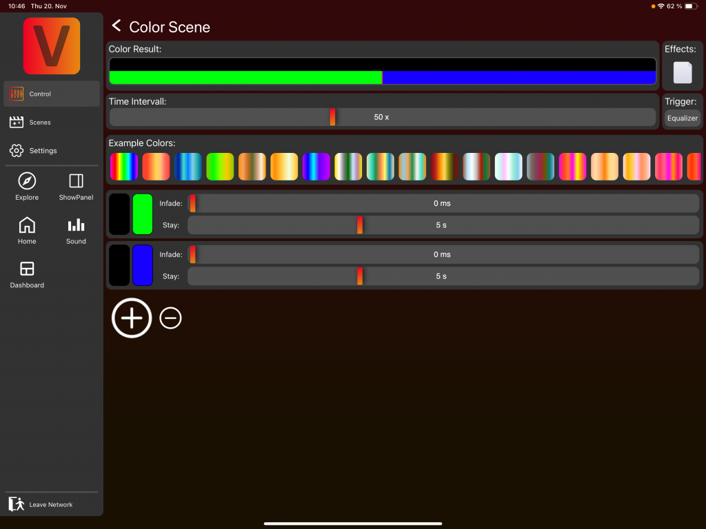Viewport: 706px width, 529px height.
Task: Select the blue color swatch
Action: coord(143,265)
